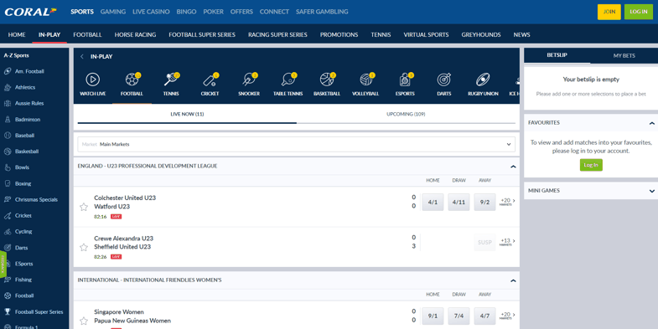Viewport: 658px width, 329px height.
Task: Open the My Bets tab
Action: tap(624, 55)
